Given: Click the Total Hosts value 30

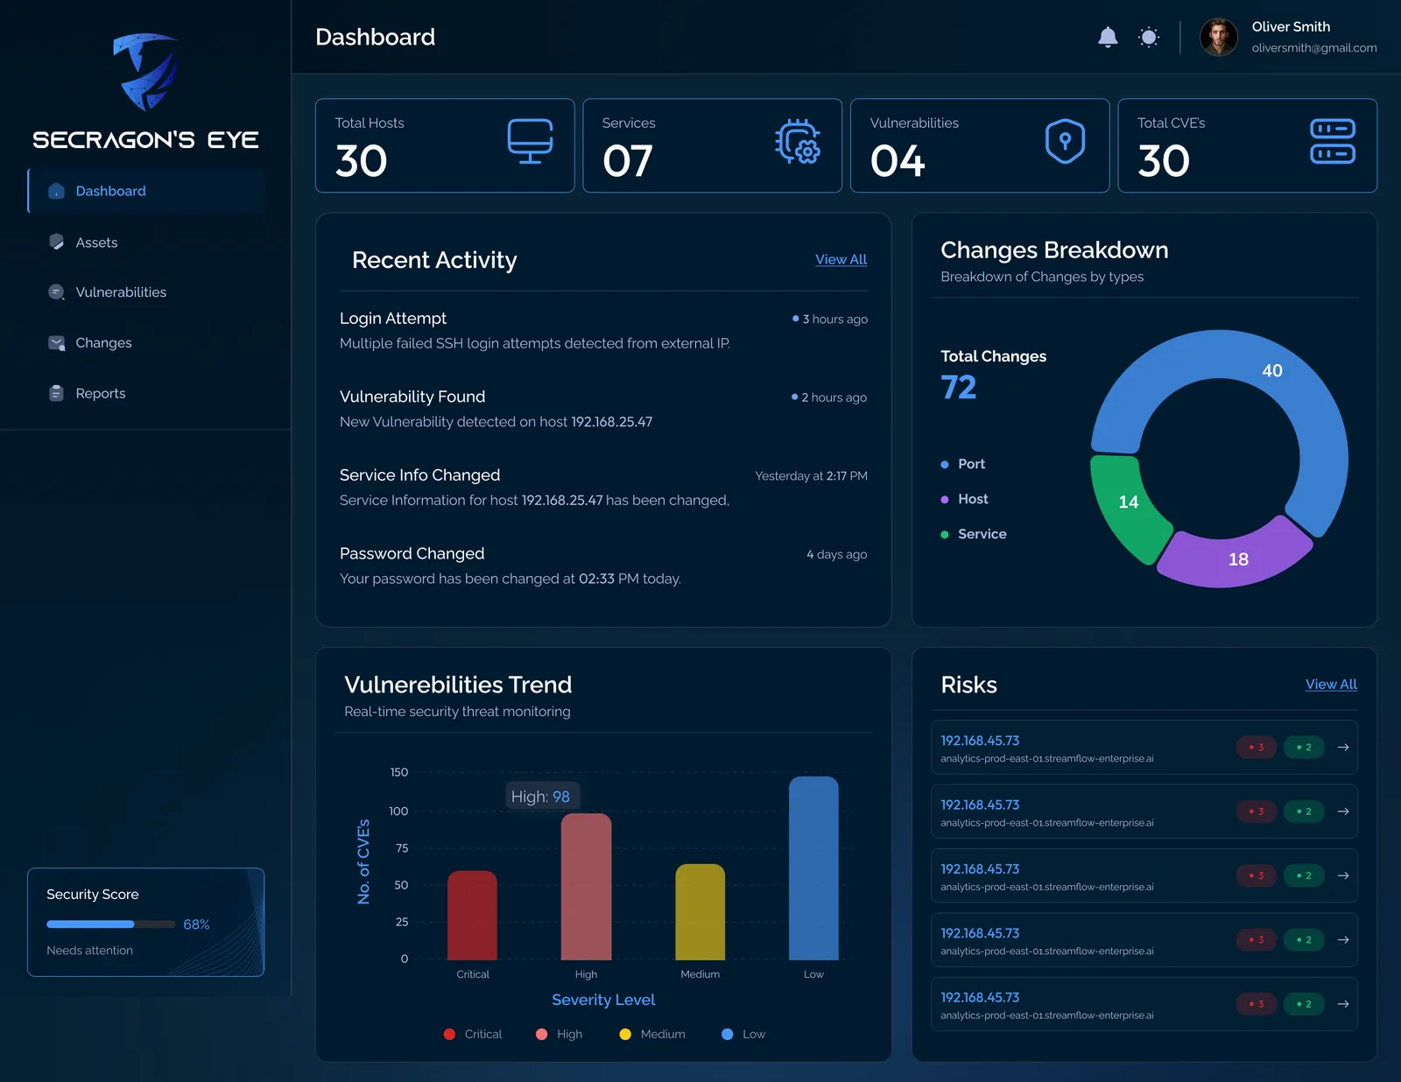Looking at the screenshot, I should tap(361, 161).
